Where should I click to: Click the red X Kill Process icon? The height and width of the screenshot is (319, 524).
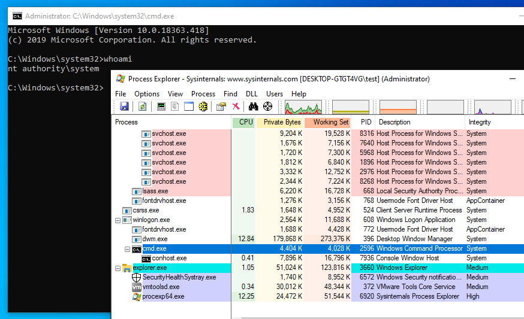[236, 107]
